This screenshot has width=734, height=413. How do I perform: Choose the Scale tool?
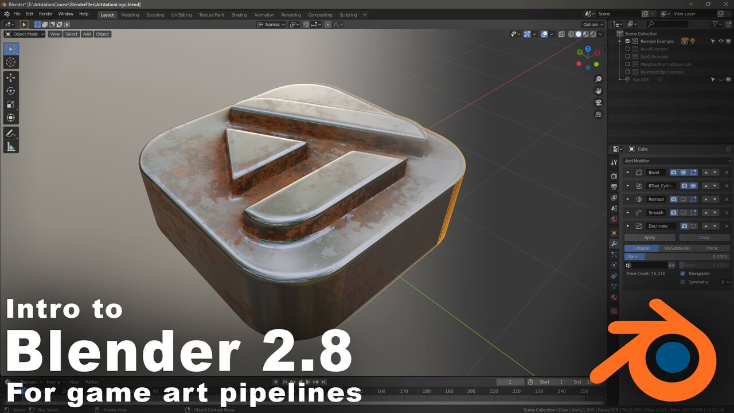point(11,104)
